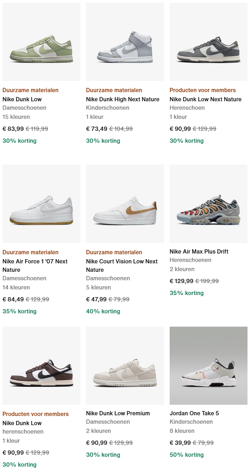Open the green Nike Dunk Low shoe image
This screenshot has width=251, height=474.
(41, 42)
